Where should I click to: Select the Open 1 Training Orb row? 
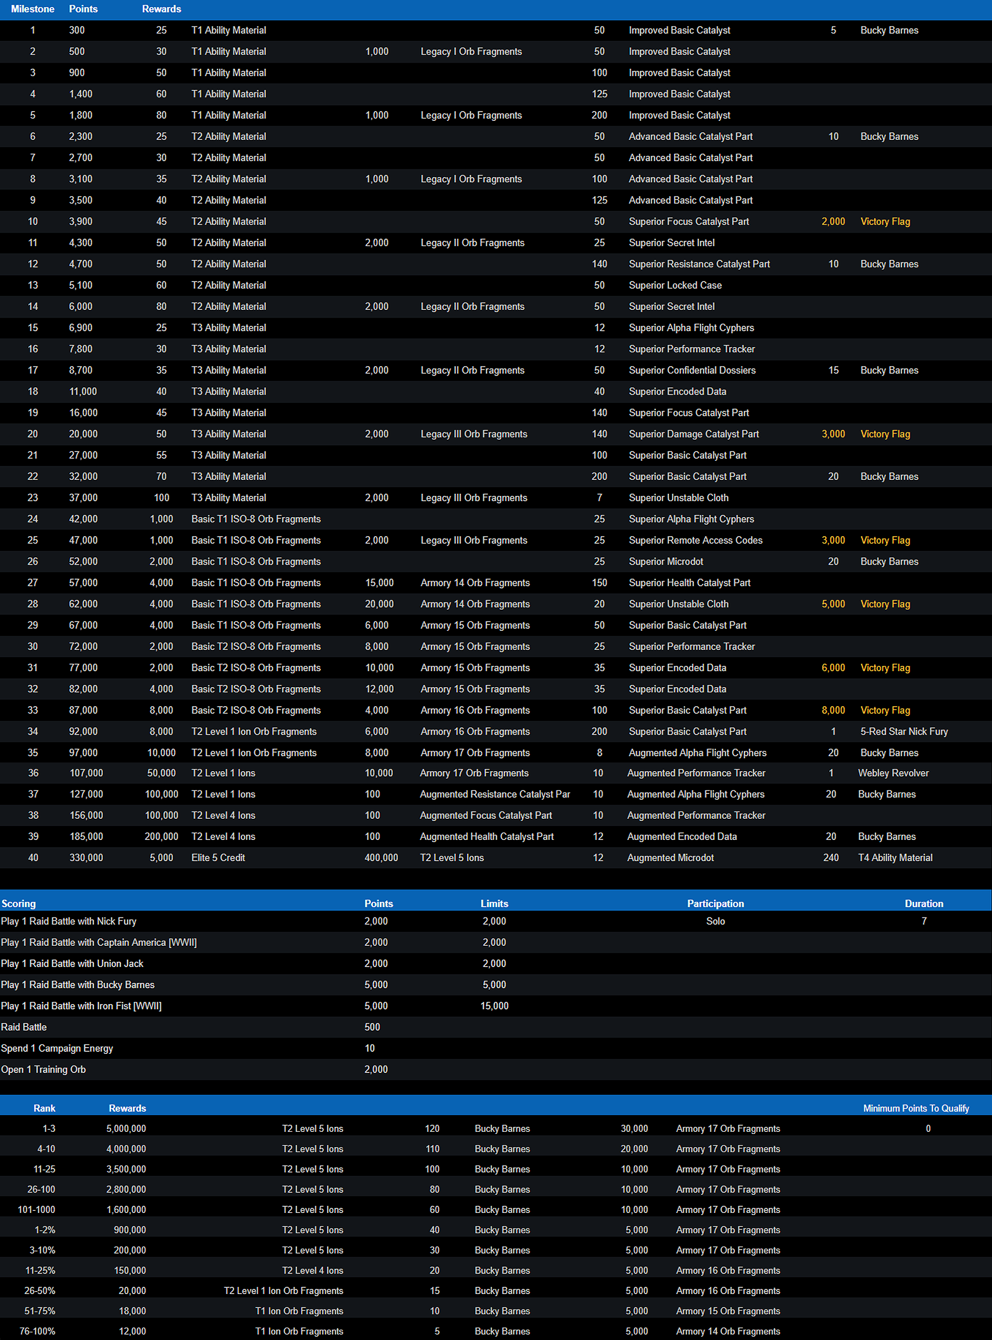(x=43, y=1069)
